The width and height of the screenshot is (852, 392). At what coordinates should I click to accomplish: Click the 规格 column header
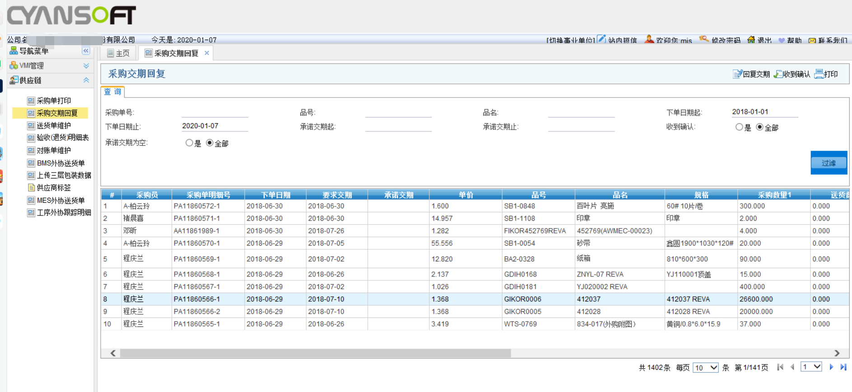[701, 195]
